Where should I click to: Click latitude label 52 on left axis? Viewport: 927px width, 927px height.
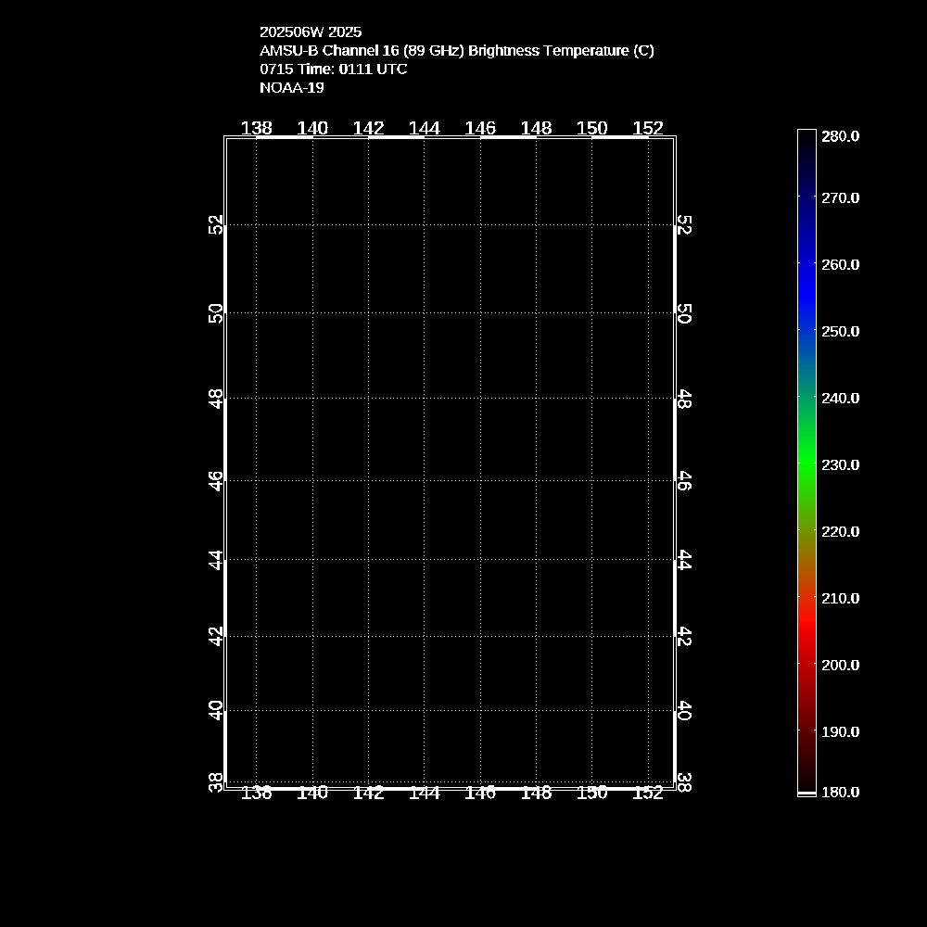[x=216, y=225]
